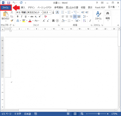Click the Undo arrow icon
The width and height of the screenshot is (121, 116).
(x=14, y=3)
